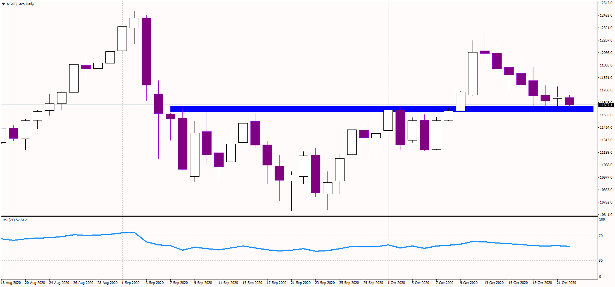Select the blue horizontal support zone rectangle
615x287 pixels.
click(382, 109)
